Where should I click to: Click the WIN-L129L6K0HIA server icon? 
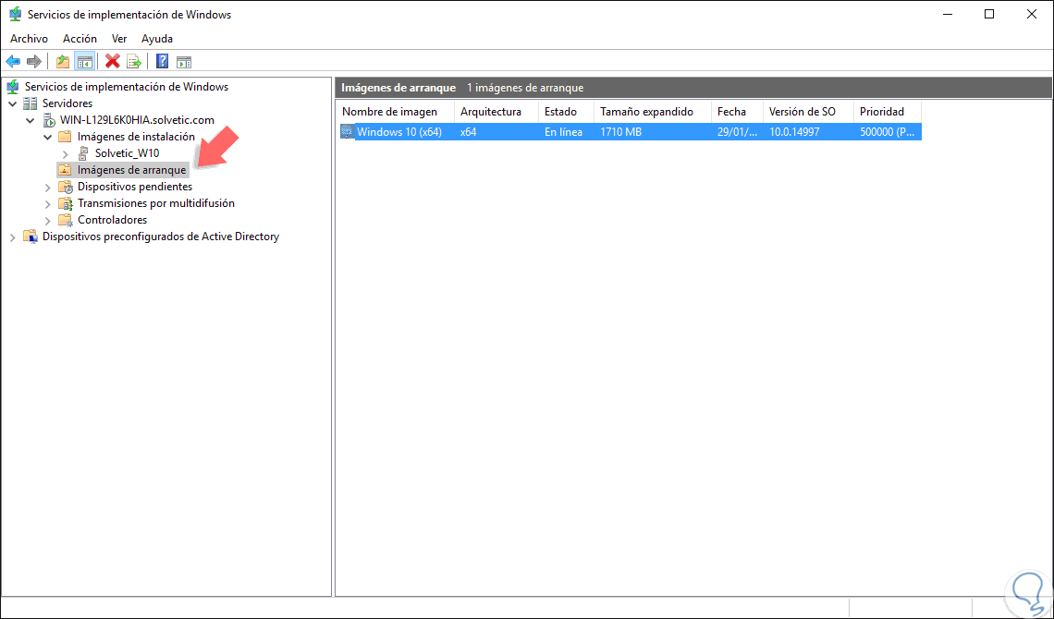click(48, 120)
